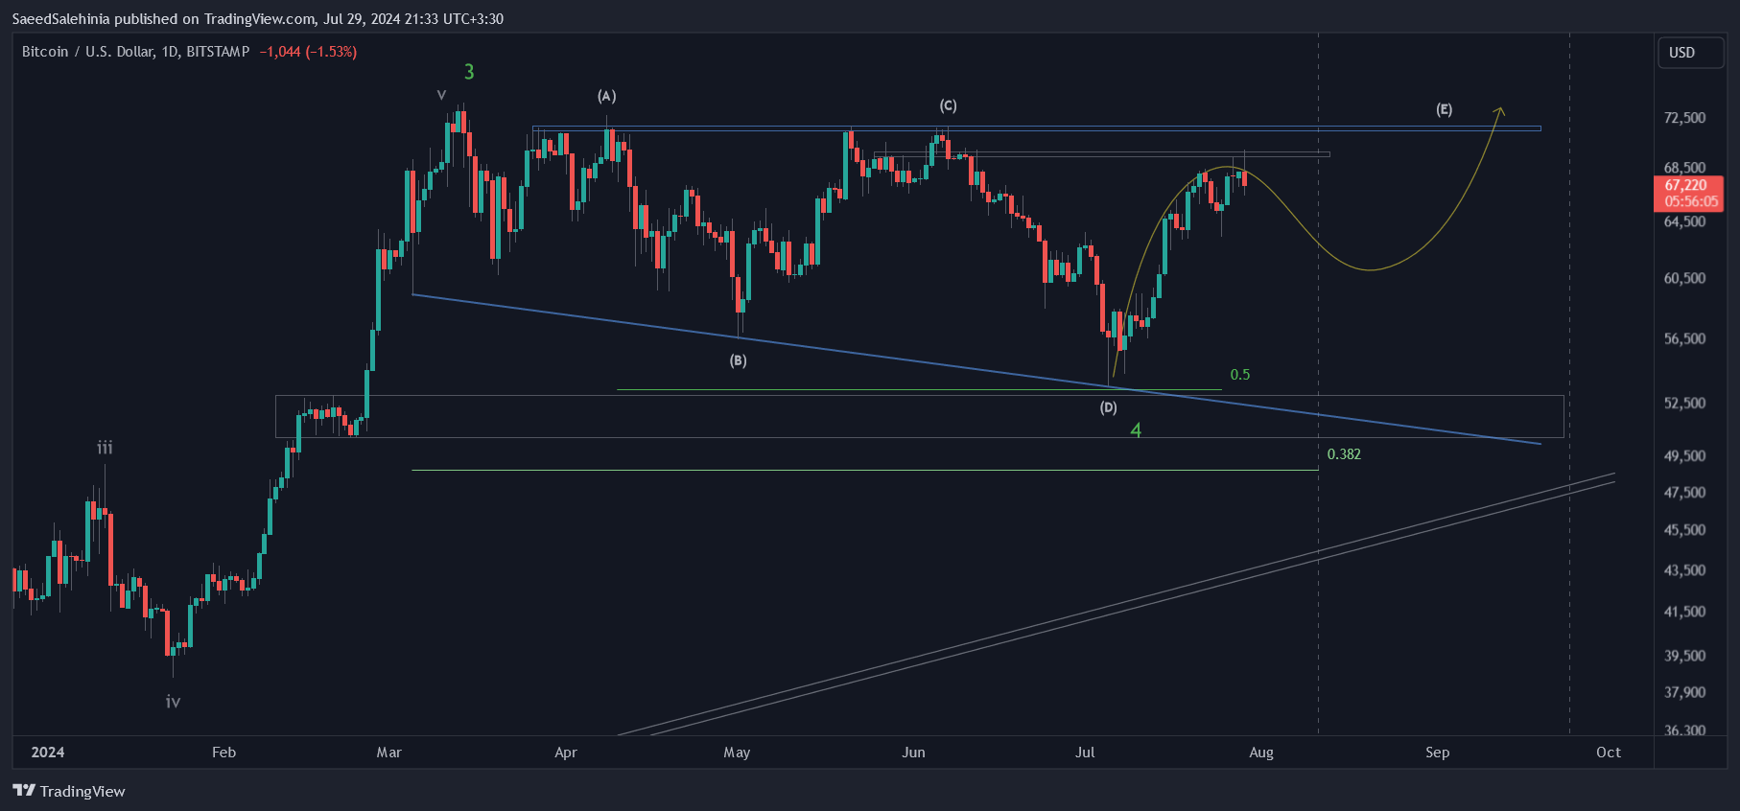Click the 41,500 price axis label
This screenshot has width=1740, height=811.
click(x=1685, y=611)
